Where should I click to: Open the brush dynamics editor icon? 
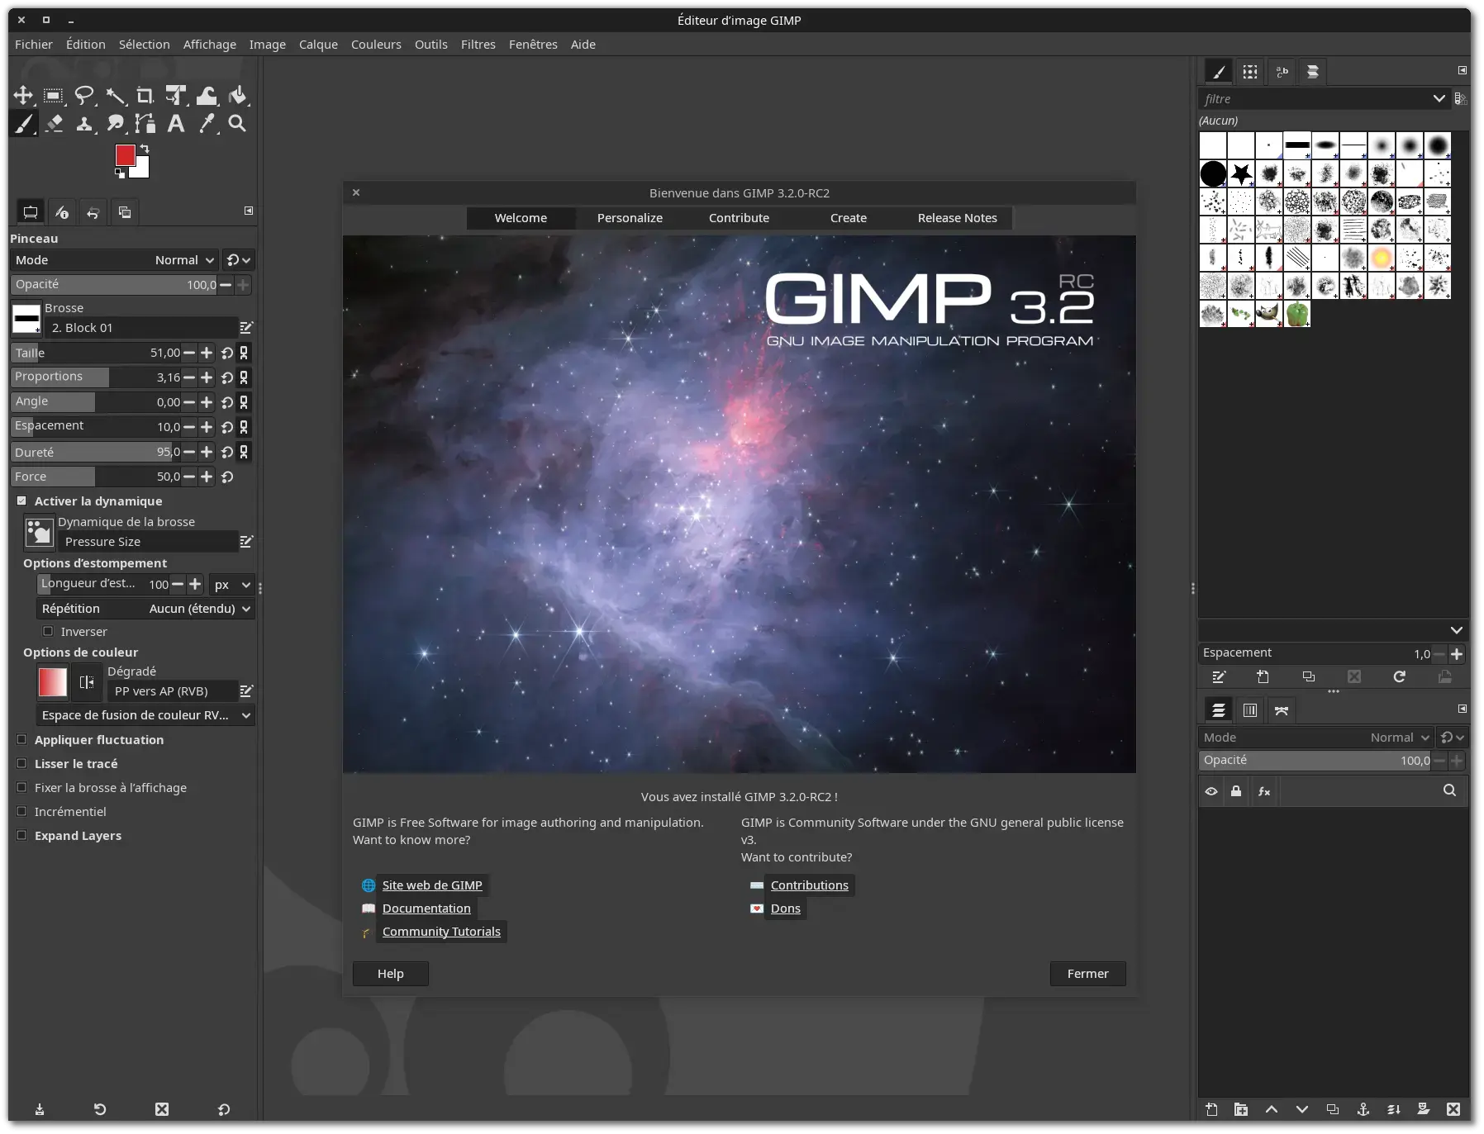point(245,541)
